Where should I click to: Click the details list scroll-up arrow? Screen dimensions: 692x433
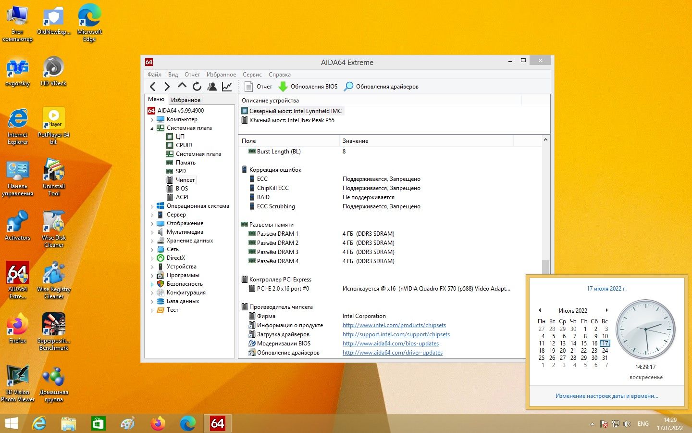point(545,140)
